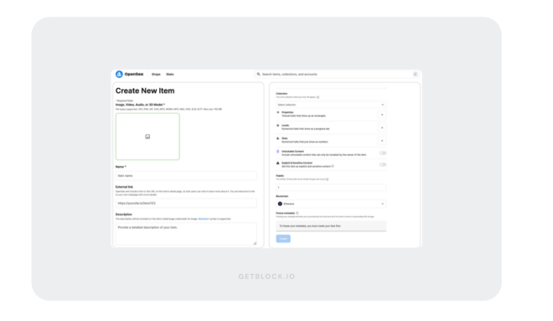Toggle the Unlockable Content switch
The width and height of the screenshot is (553, 321).
coord(383,153)
